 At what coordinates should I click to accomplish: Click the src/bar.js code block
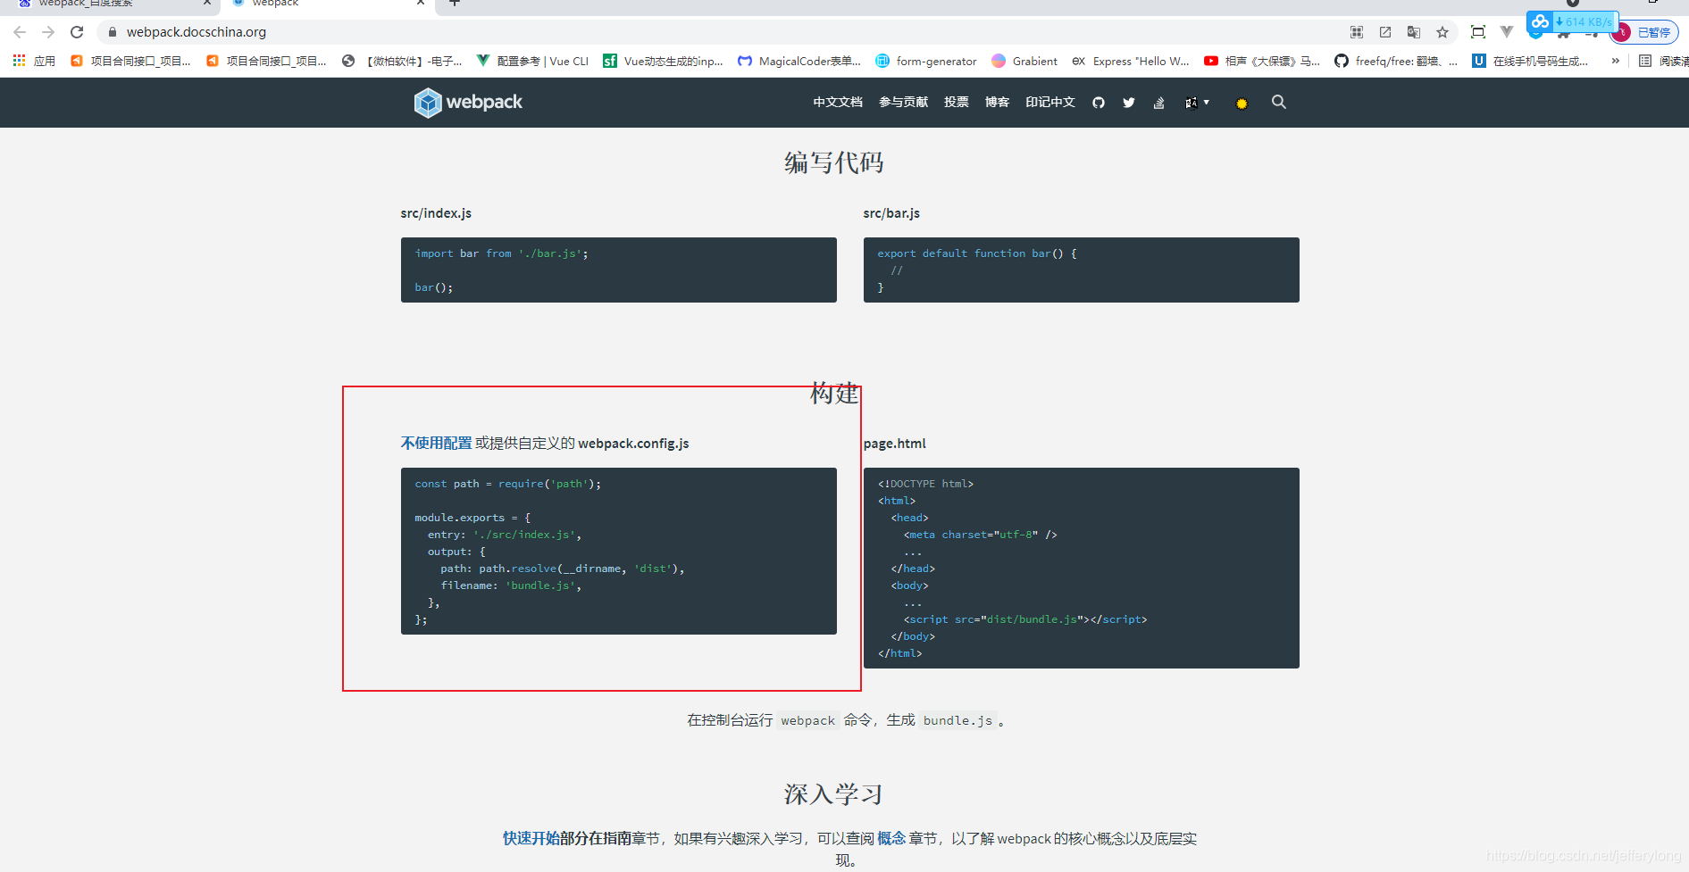pyautogui.click(x=1081, y=270)
